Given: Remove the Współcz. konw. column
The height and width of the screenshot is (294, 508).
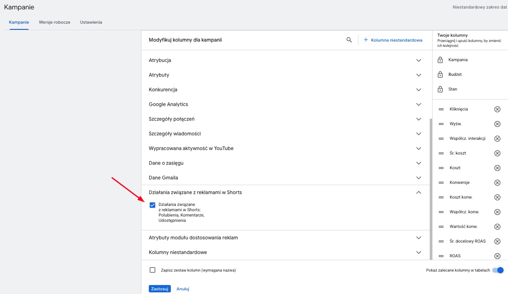Looking at the screenshot, I should pyautogui.click(x=497, y=212).
